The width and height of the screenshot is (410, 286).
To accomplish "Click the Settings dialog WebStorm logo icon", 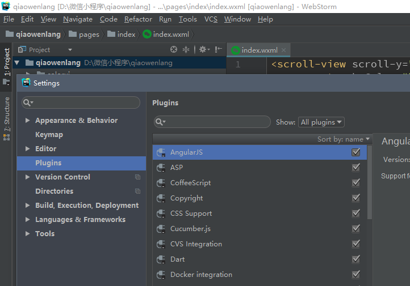I will click(26, 83).
